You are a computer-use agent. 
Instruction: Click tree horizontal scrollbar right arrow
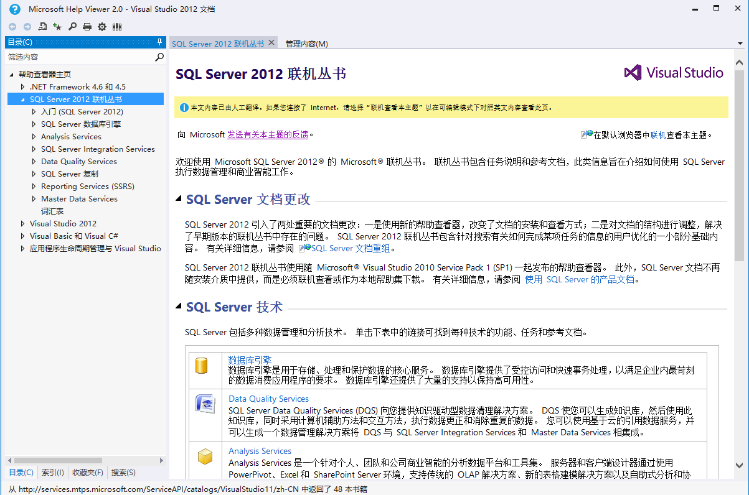tap(161, 461)
